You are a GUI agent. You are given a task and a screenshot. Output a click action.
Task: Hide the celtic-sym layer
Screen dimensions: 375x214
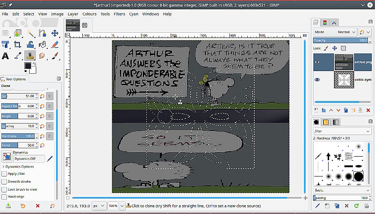point(317,80)
